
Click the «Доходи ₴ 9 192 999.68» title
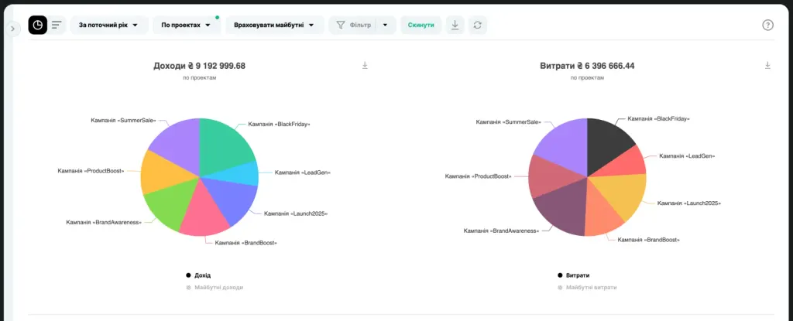pos(199,66)
